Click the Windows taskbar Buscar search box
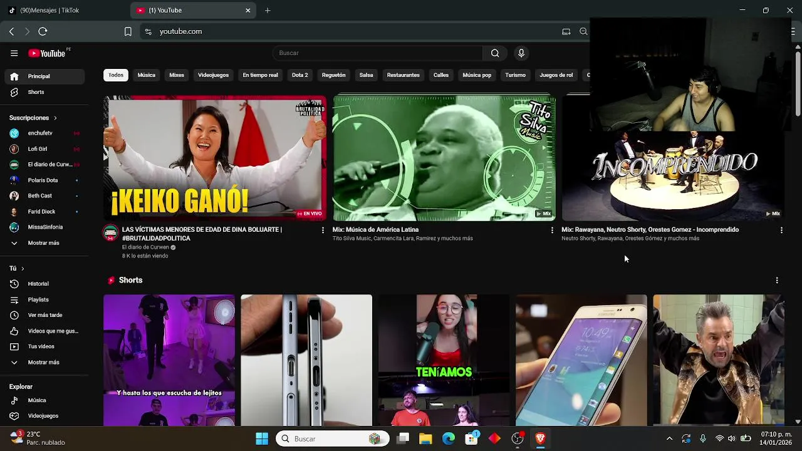The height and width of the screenshot is (451, 802). [x=332, y=438]
